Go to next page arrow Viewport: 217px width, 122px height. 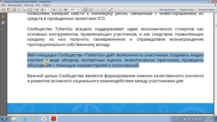[42, 9]
